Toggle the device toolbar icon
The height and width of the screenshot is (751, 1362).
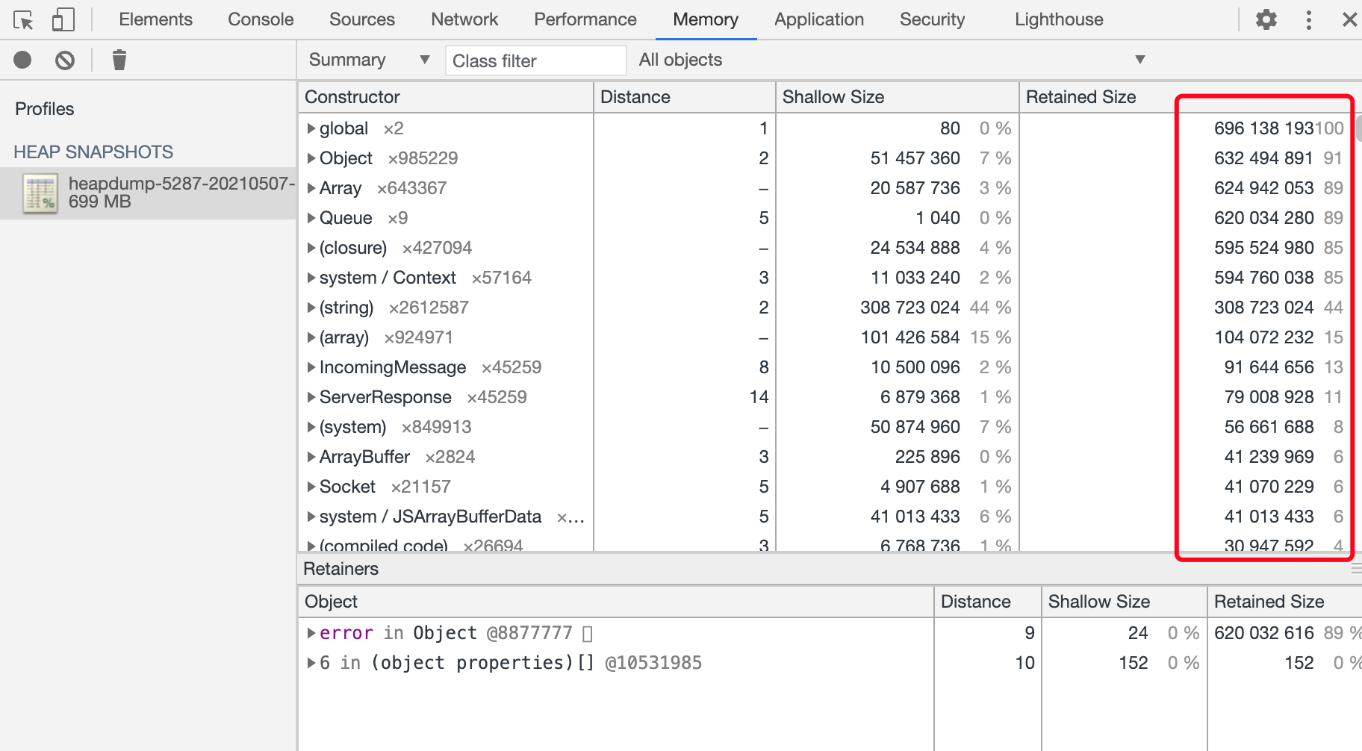click(63, 19)
